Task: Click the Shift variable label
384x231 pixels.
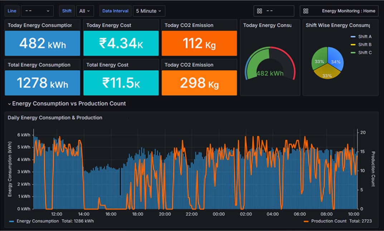Action: pos(67,11)
